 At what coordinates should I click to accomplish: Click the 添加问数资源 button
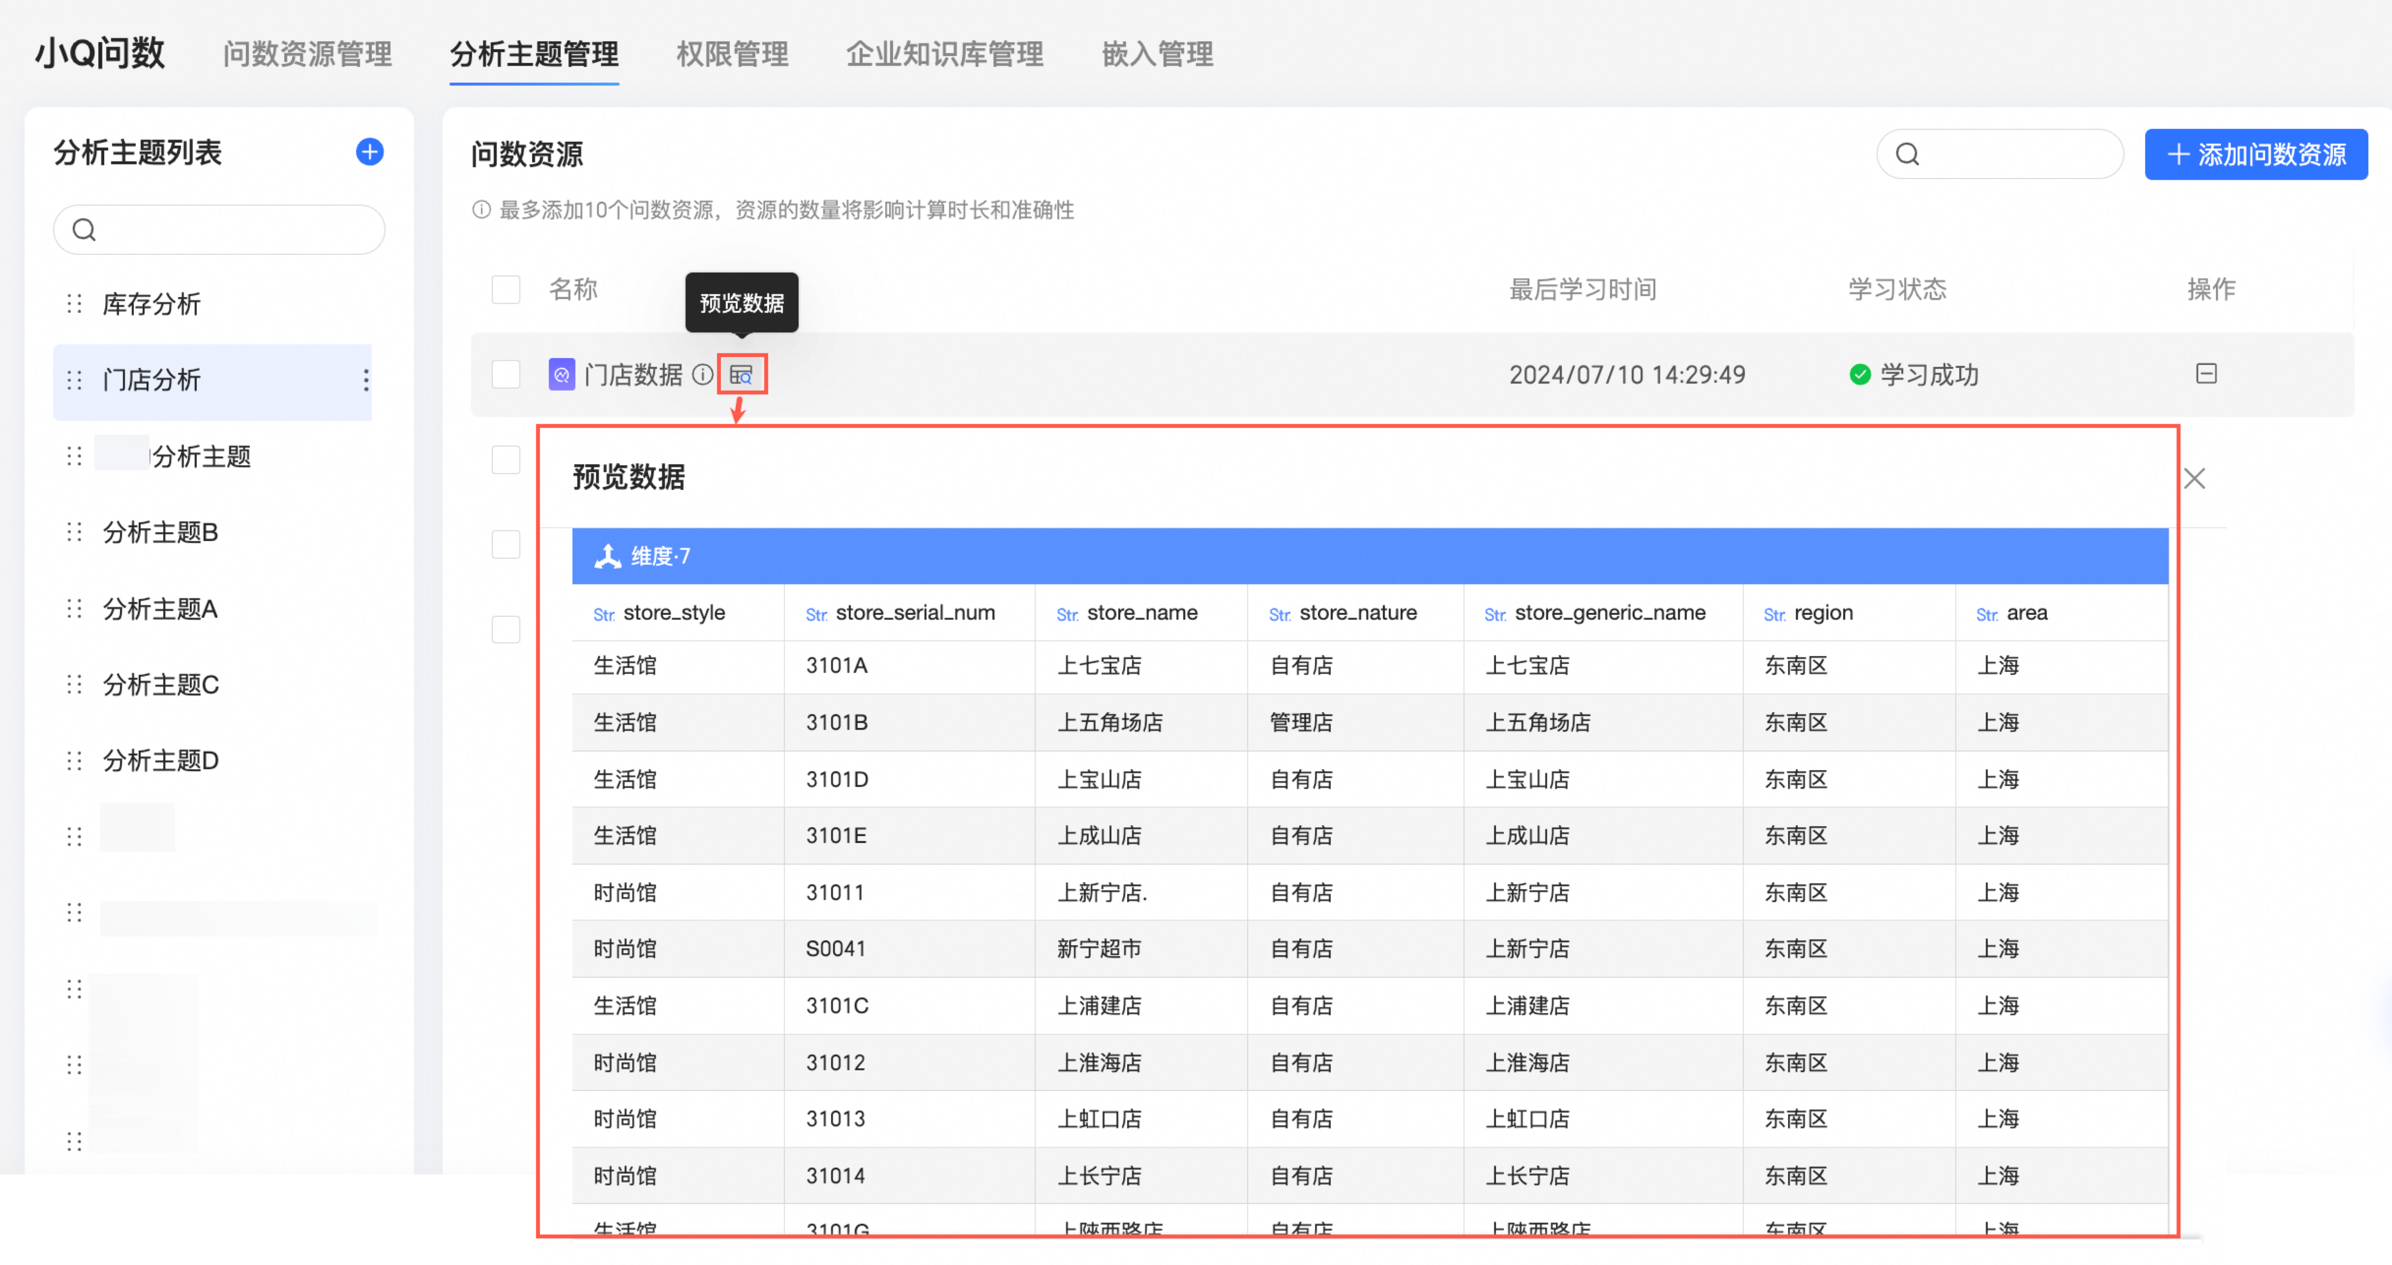2255,154
